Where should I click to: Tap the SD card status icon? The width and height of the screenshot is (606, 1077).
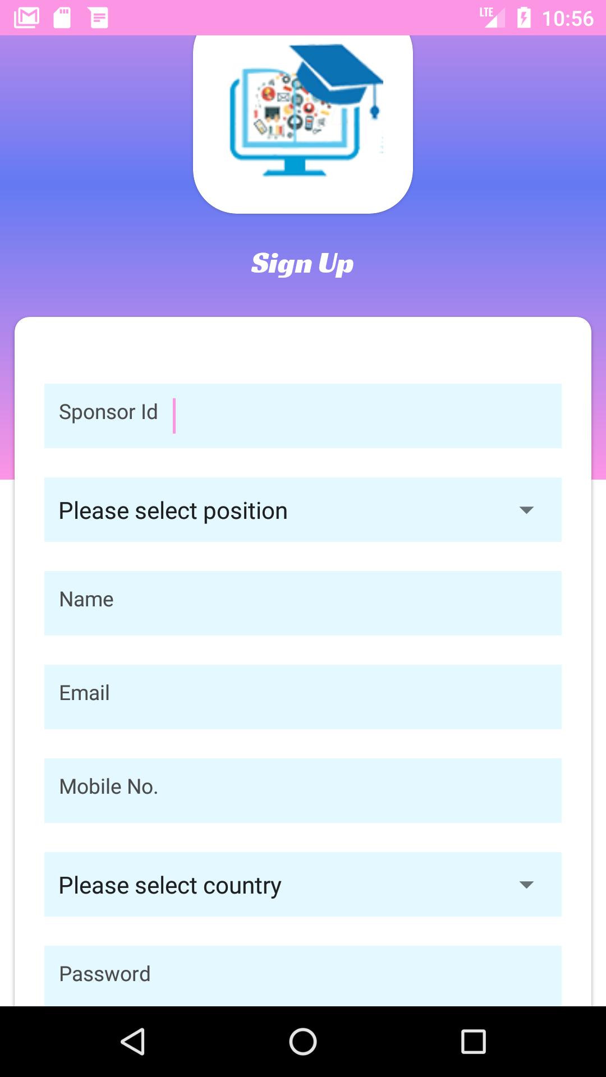coord(62,18)
